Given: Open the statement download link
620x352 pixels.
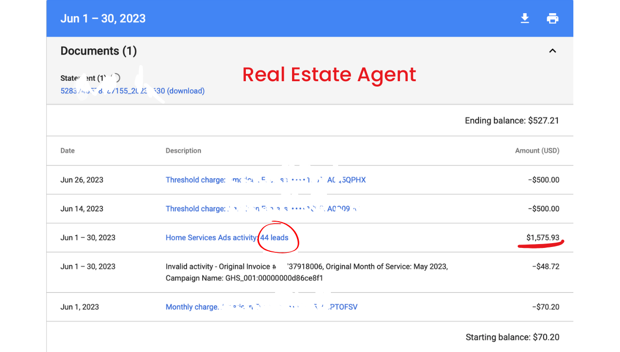Looking at the screenshot, I should [x=132, y=91].
